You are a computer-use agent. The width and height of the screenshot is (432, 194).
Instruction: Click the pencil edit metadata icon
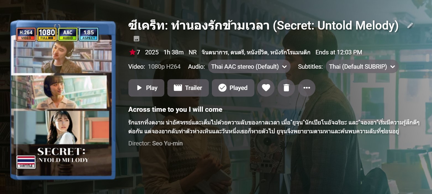410,25
